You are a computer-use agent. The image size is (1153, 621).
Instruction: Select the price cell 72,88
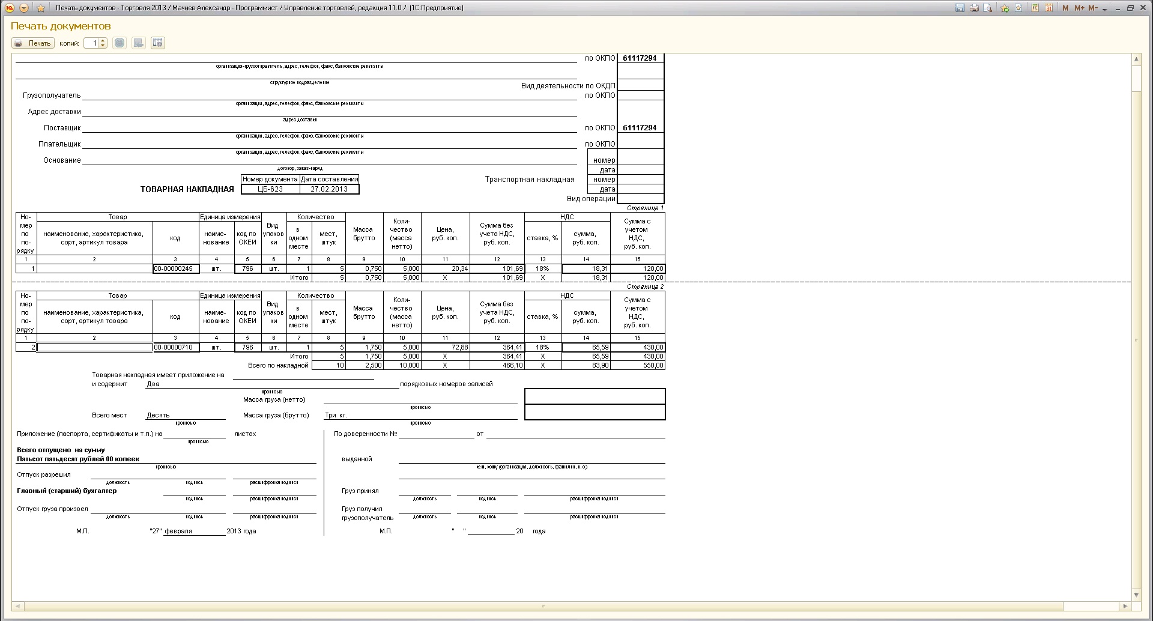point(445,347)
